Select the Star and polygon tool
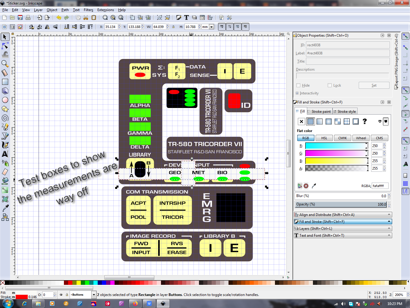410x308 pixels. [x=5, y=109]
